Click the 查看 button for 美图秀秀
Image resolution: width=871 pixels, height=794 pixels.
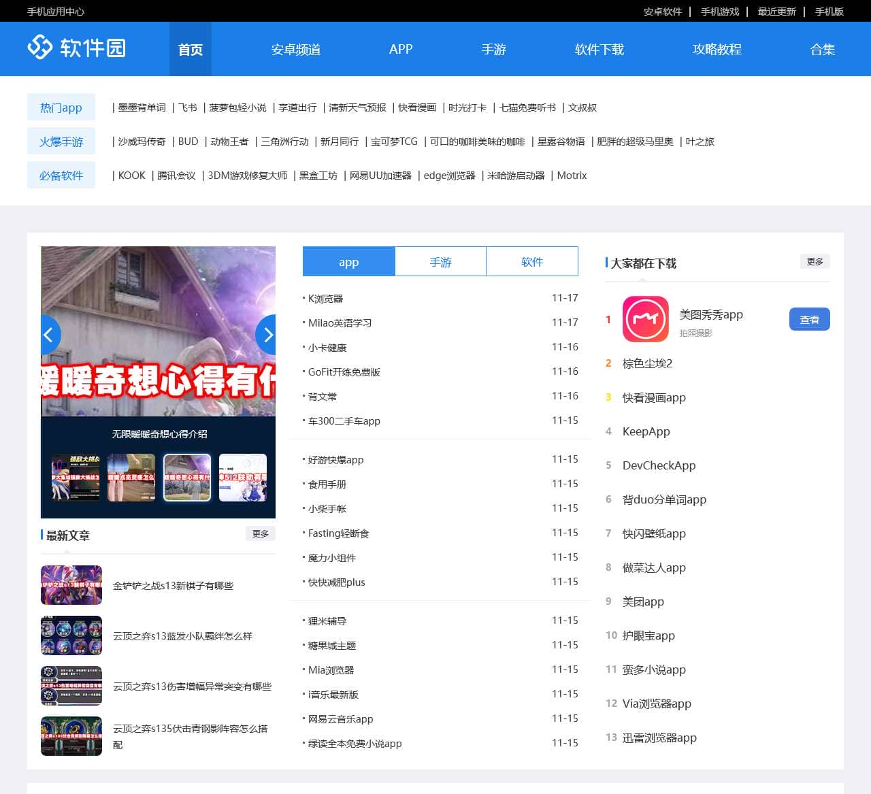[x=809, y=320]
